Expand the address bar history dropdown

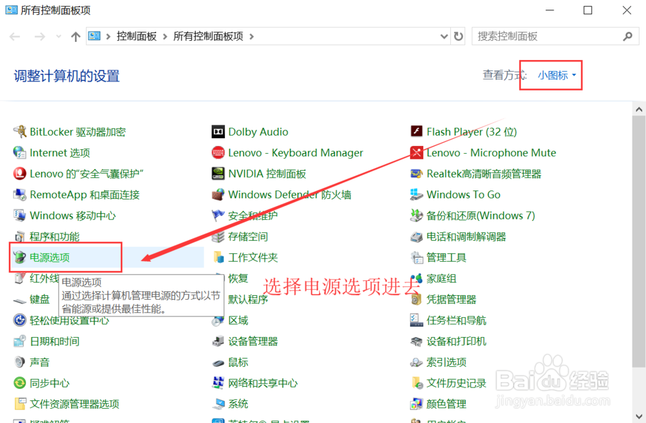point(444,36)
